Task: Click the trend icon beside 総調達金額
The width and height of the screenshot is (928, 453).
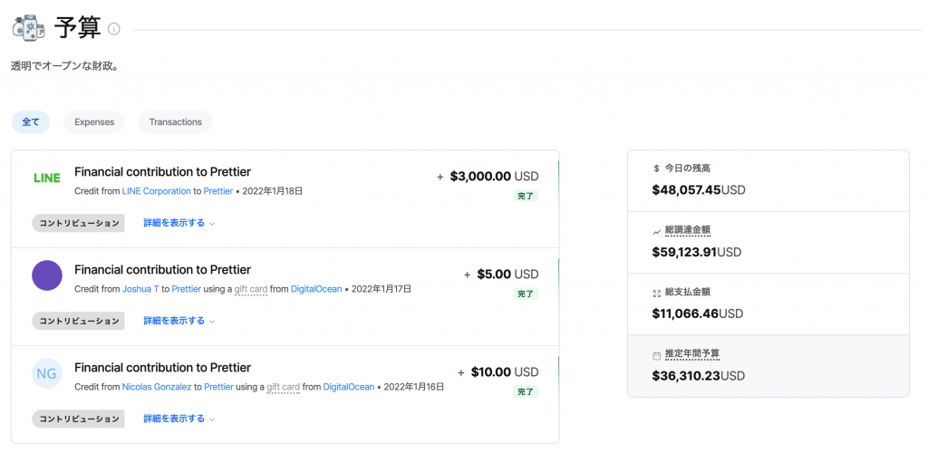Action: [656, 231]
